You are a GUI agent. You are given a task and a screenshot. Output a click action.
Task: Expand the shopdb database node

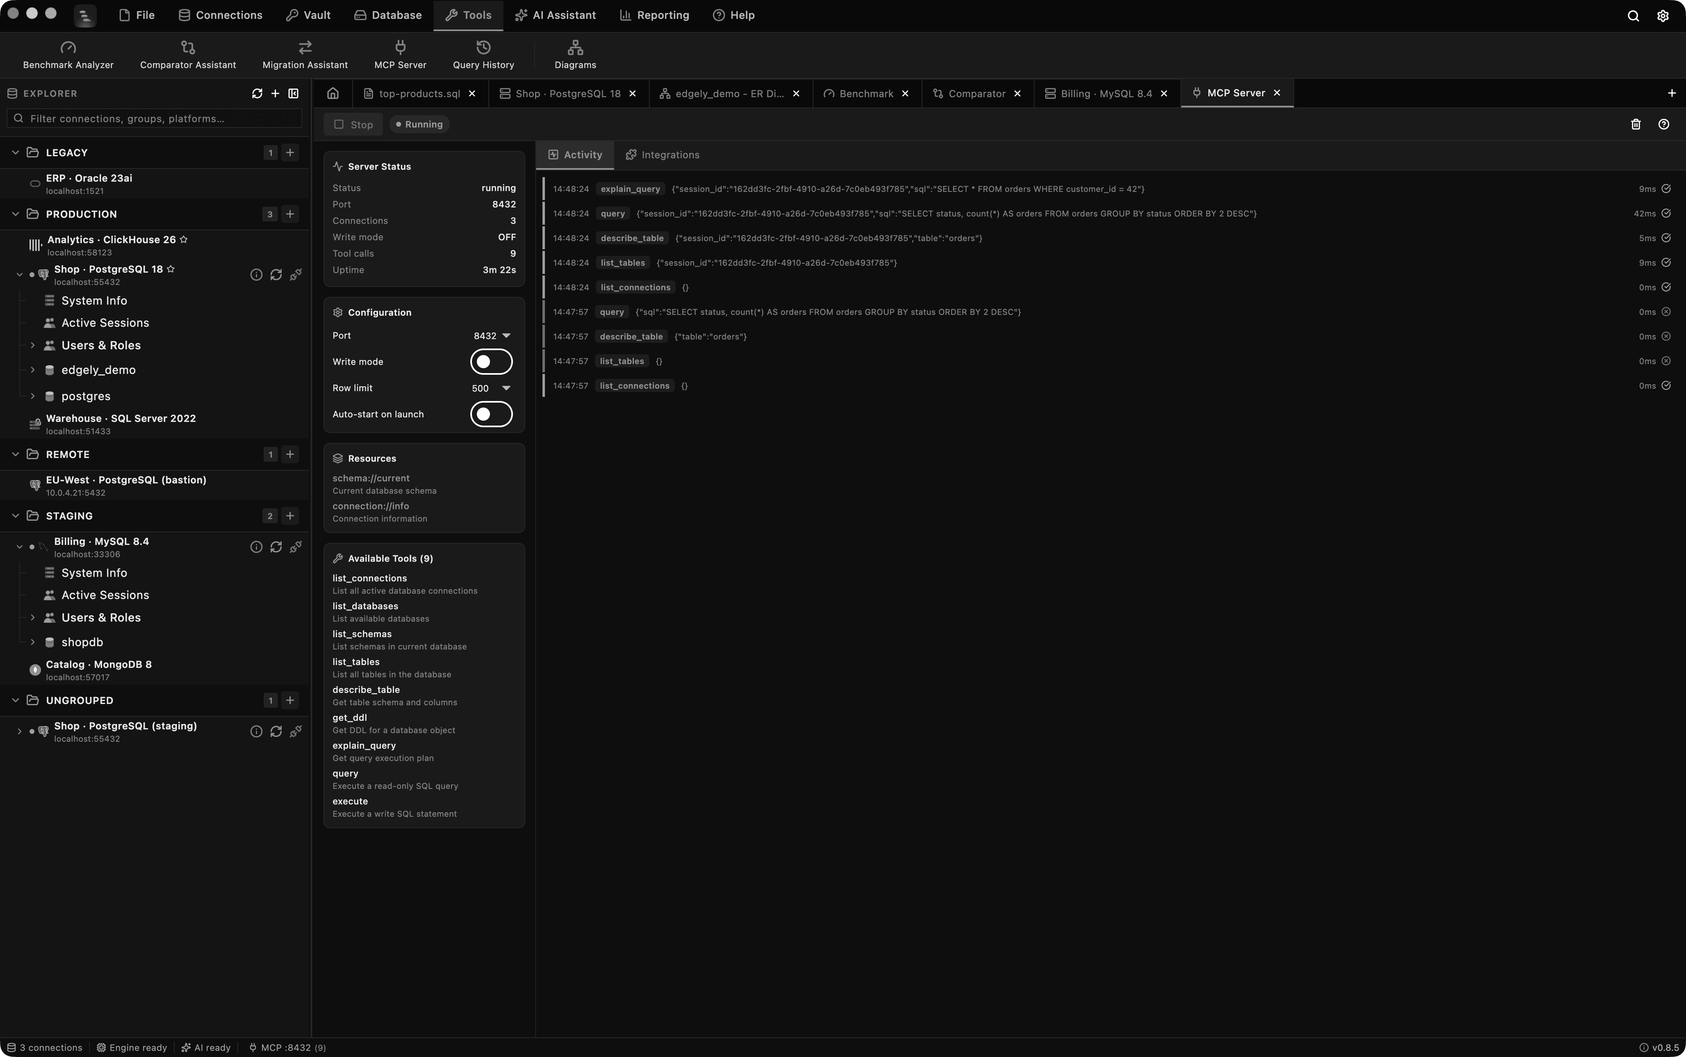click(x=32, y=642)
